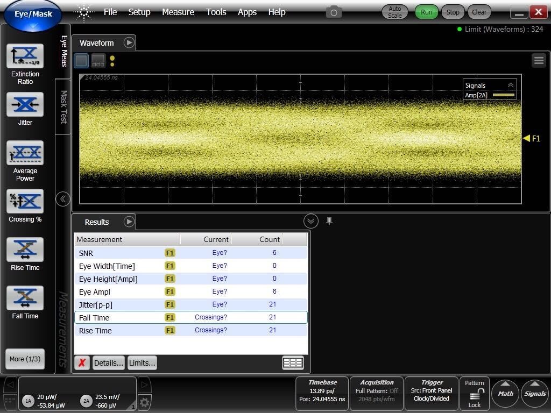Collapse the left measurement sidebar
This screenshot has height=413, width=551.
[x=62, y=199]
